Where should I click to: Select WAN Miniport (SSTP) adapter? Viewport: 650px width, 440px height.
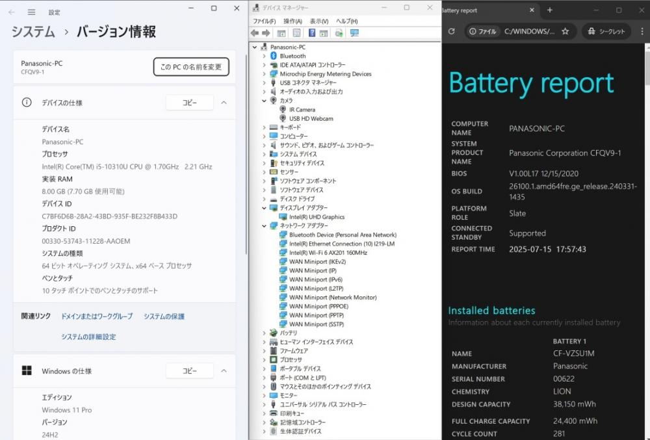tap(317, 324)
